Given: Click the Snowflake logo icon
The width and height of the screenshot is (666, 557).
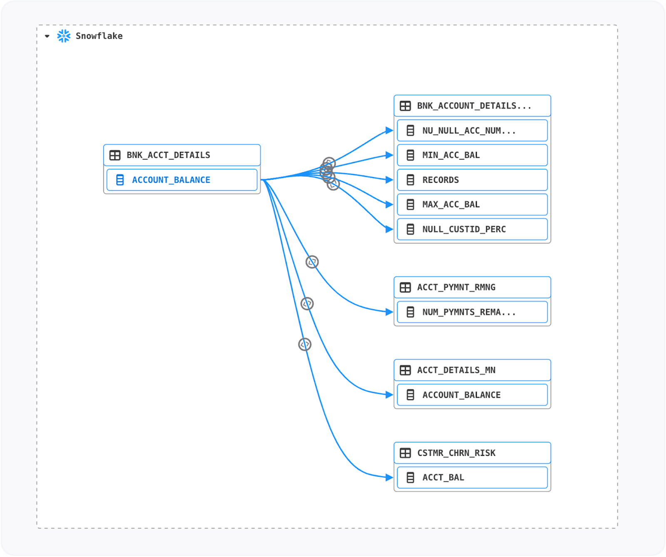Looking at the screenshot, I should point(64,36).
